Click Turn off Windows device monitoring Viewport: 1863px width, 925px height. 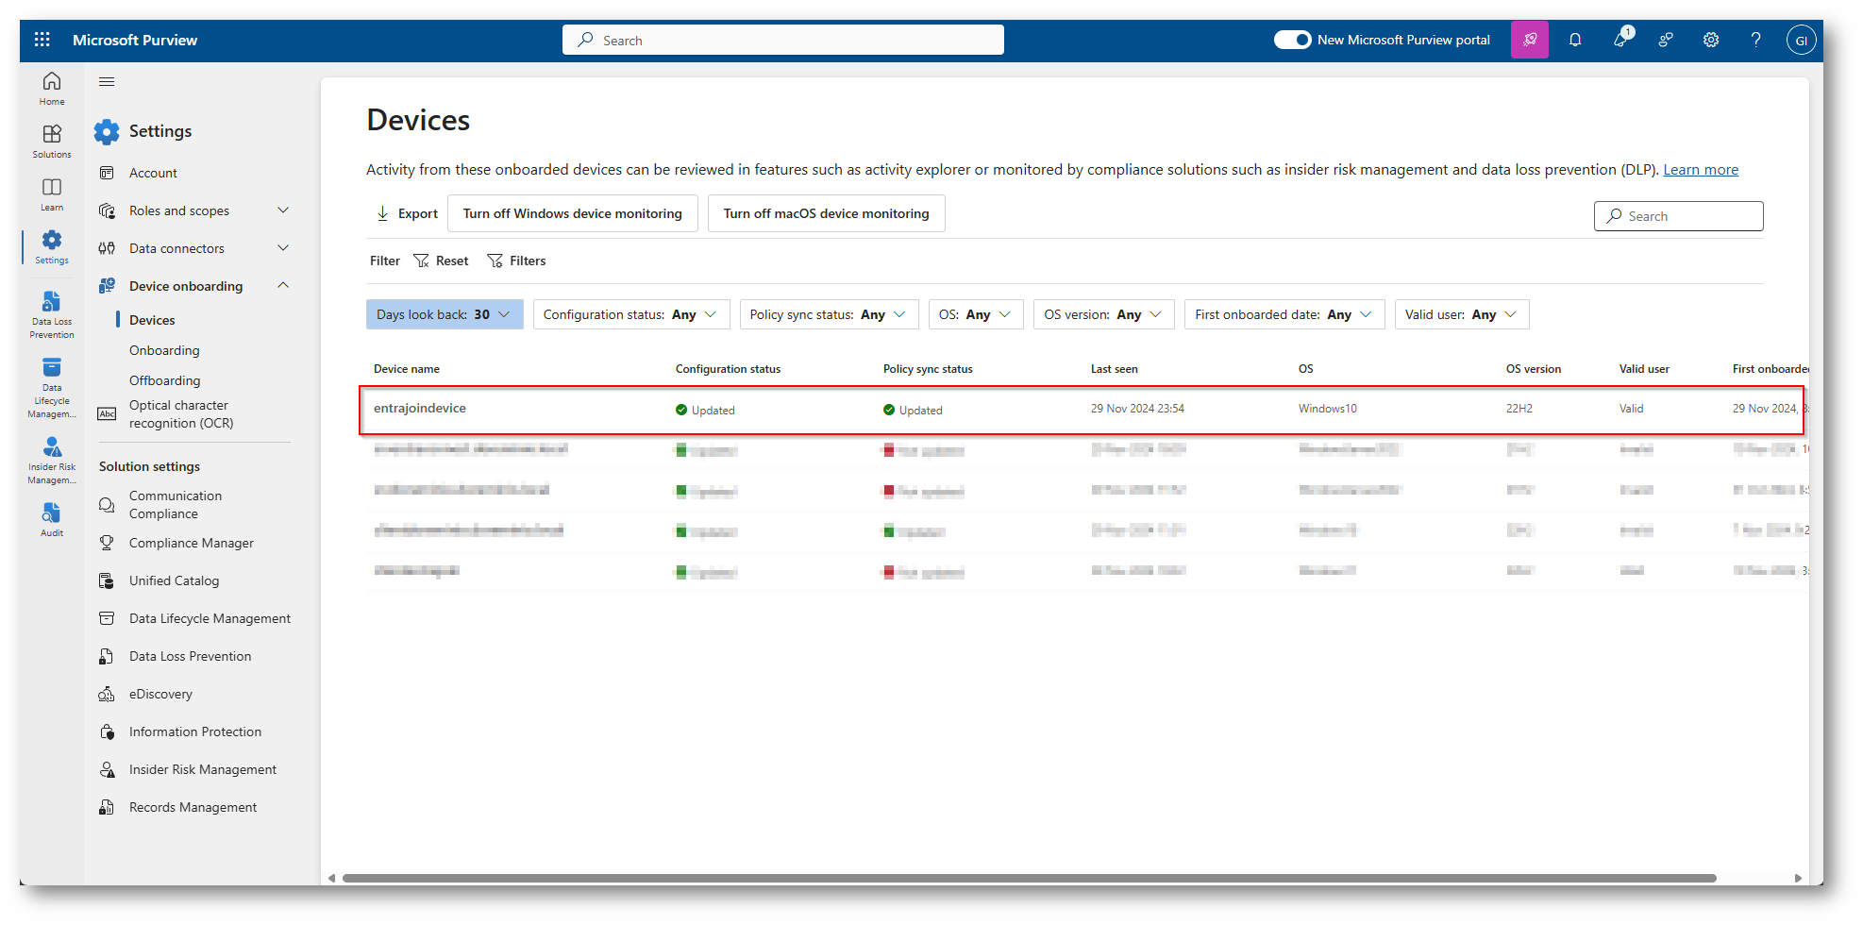point(572,213)
